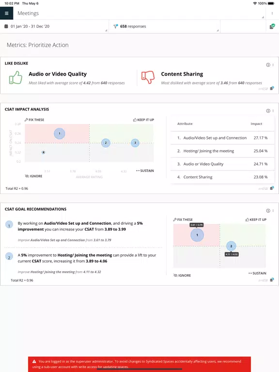Screen dimensions: 279x372
Task: Click the SUSTAIN label in impact chart
Action: coord(145,170)
